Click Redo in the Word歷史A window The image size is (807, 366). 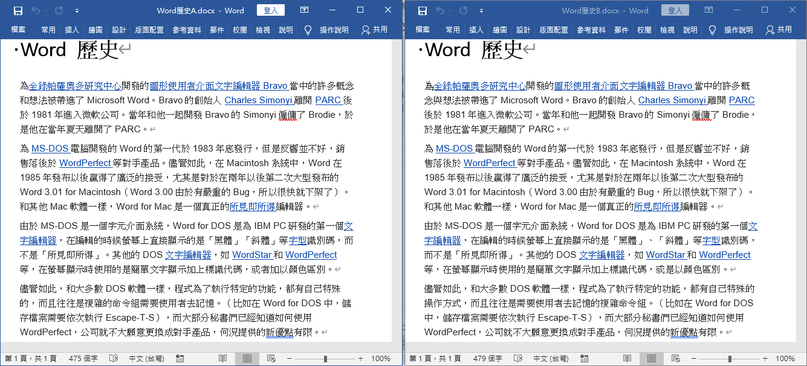click(x=59, y=10)
